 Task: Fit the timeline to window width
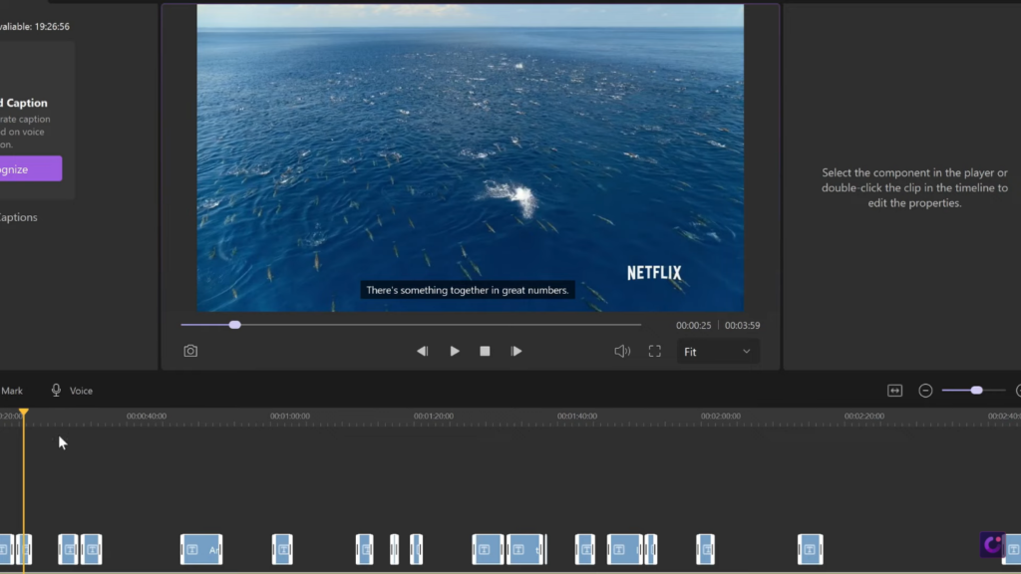click(895, 391)
